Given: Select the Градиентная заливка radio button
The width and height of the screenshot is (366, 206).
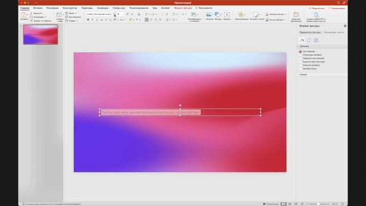Looking at the screenshot, I should (x=300, y=58).
